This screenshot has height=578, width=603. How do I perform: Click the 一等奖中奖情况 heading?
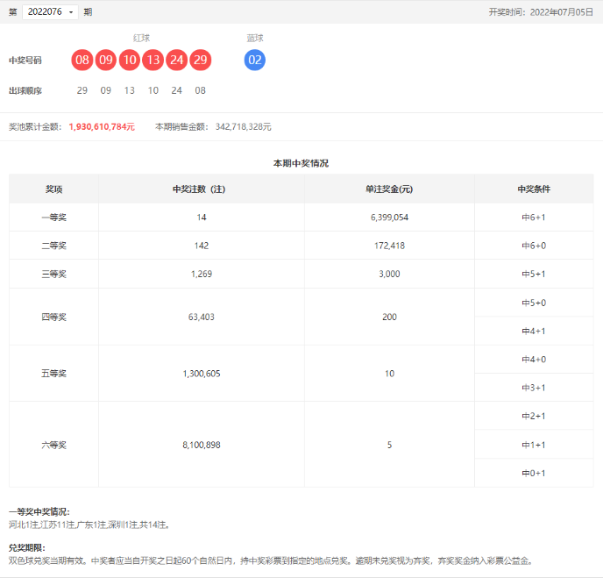coord(39,512)
